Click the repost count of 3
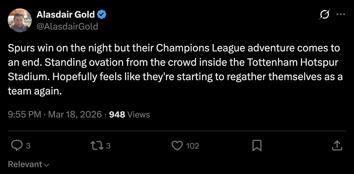 109,146
